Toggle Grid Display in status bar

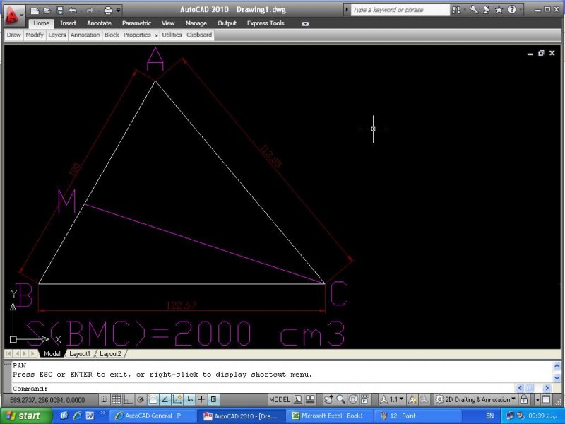coord(116,399)
